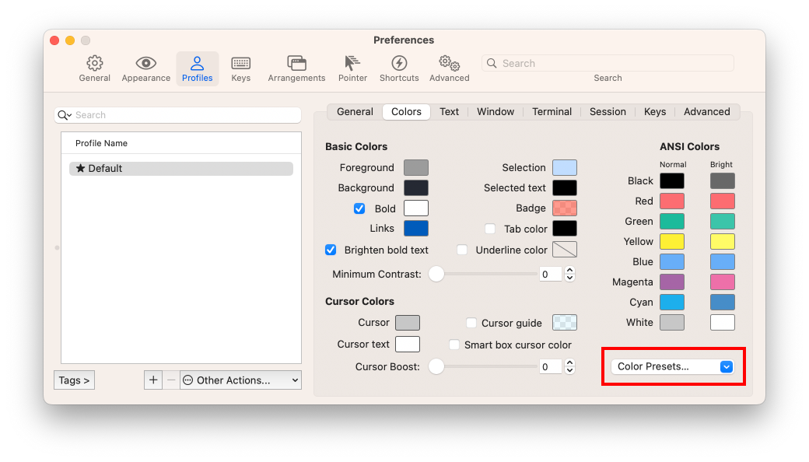Open the Pointer preferences icon
The image size is (809, 462).
point(352,64)
